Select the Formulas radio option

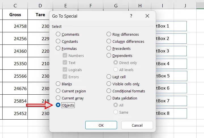(x=58, y=48)
